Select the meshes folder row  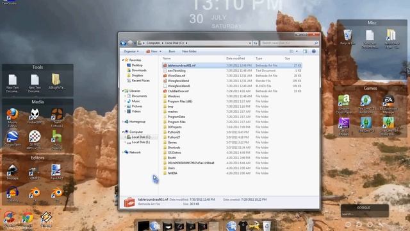point(232,112)
